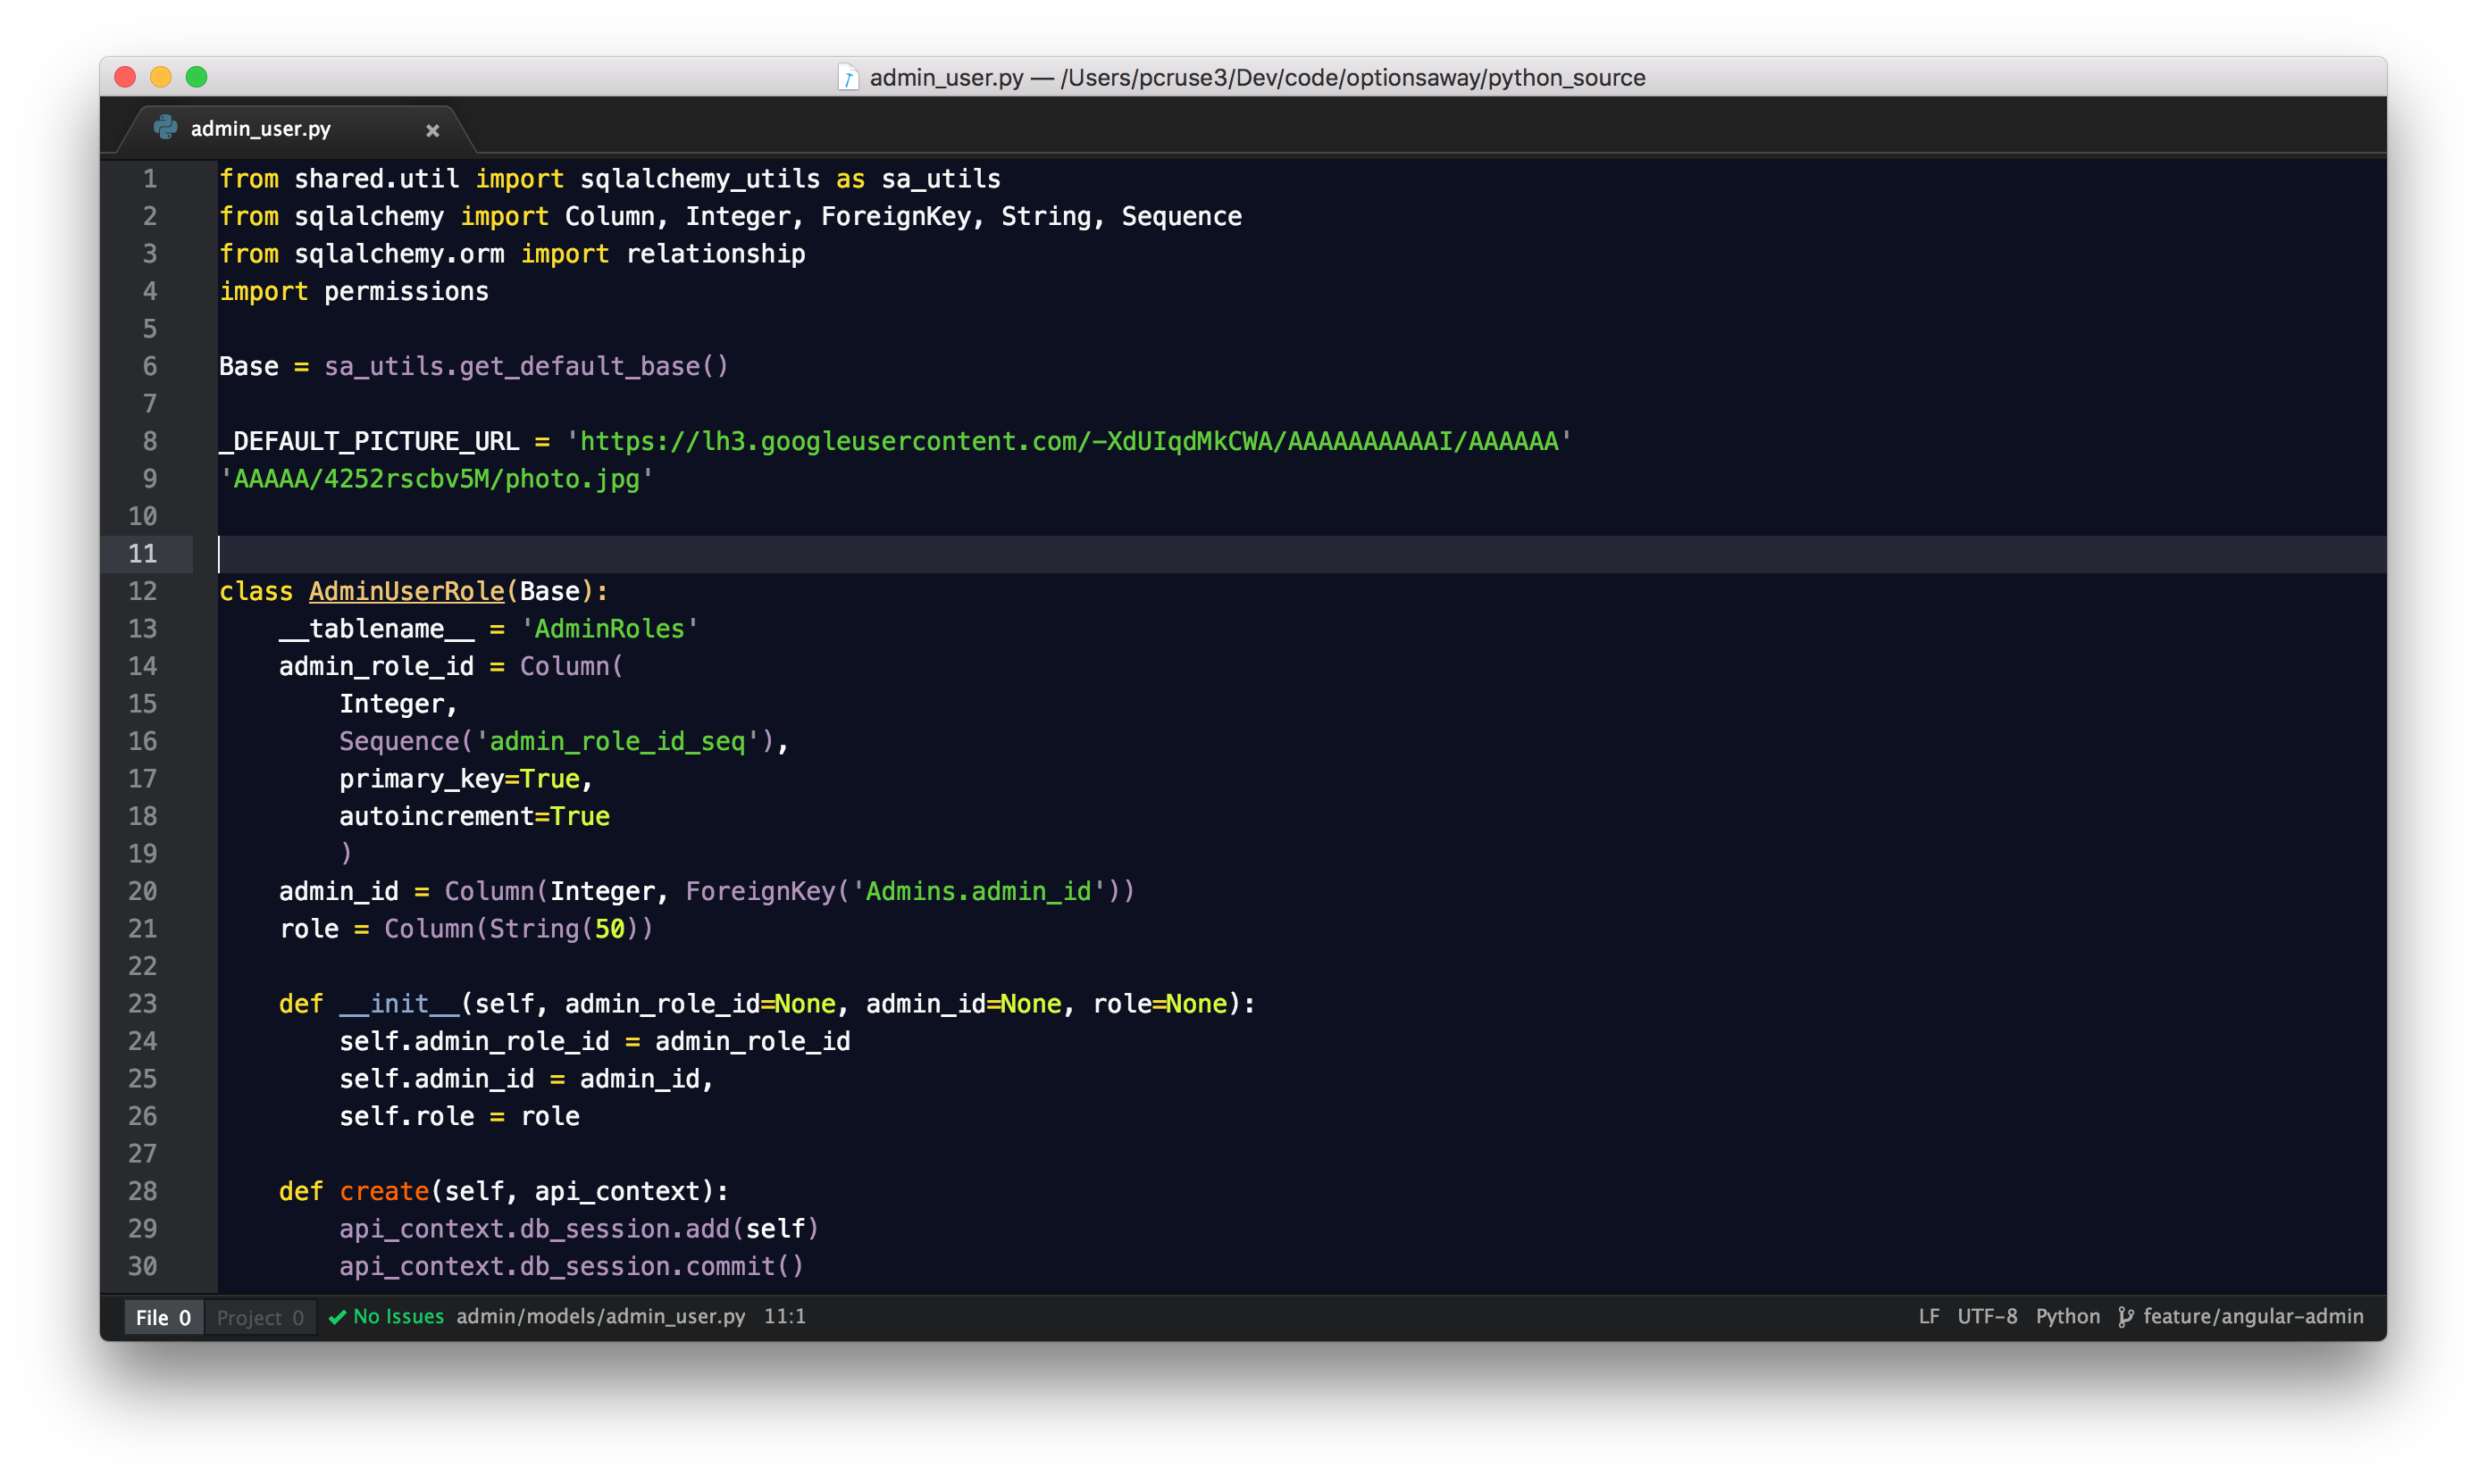This screenshot has width=2487, height=1484.
Task: Open the Python grammar selector
Action: (x=2068, y=1316)
